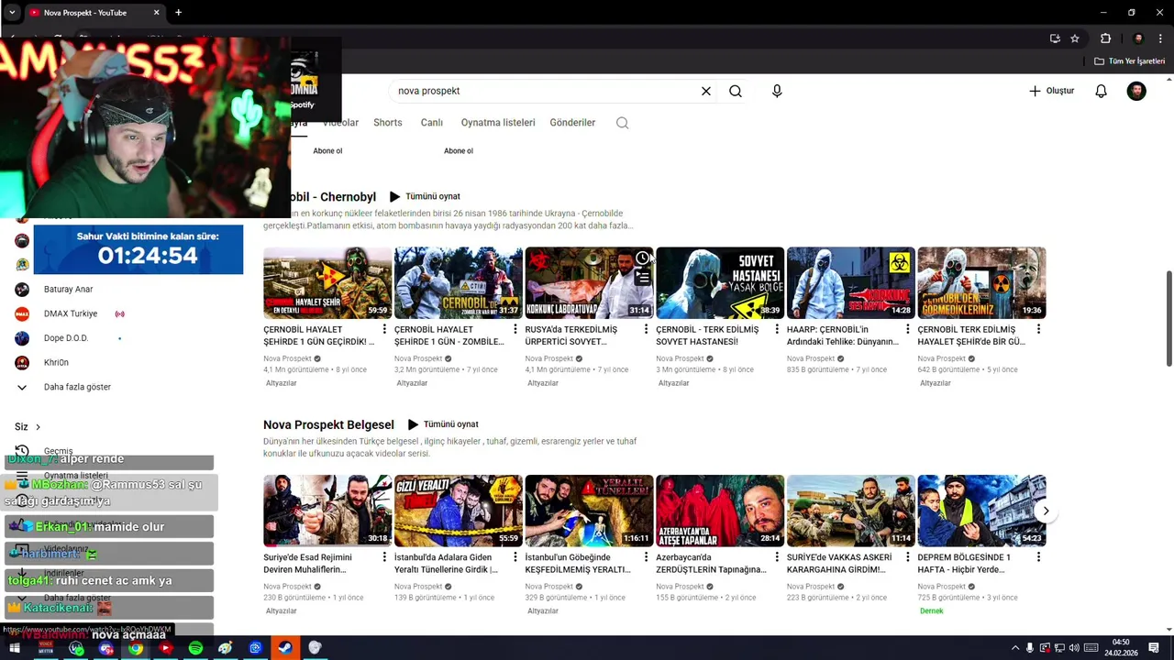The height and width of the screenshot is (660, 1174).
Task: Open YouTube notifications bell
Action: [x=1101, y=91]
